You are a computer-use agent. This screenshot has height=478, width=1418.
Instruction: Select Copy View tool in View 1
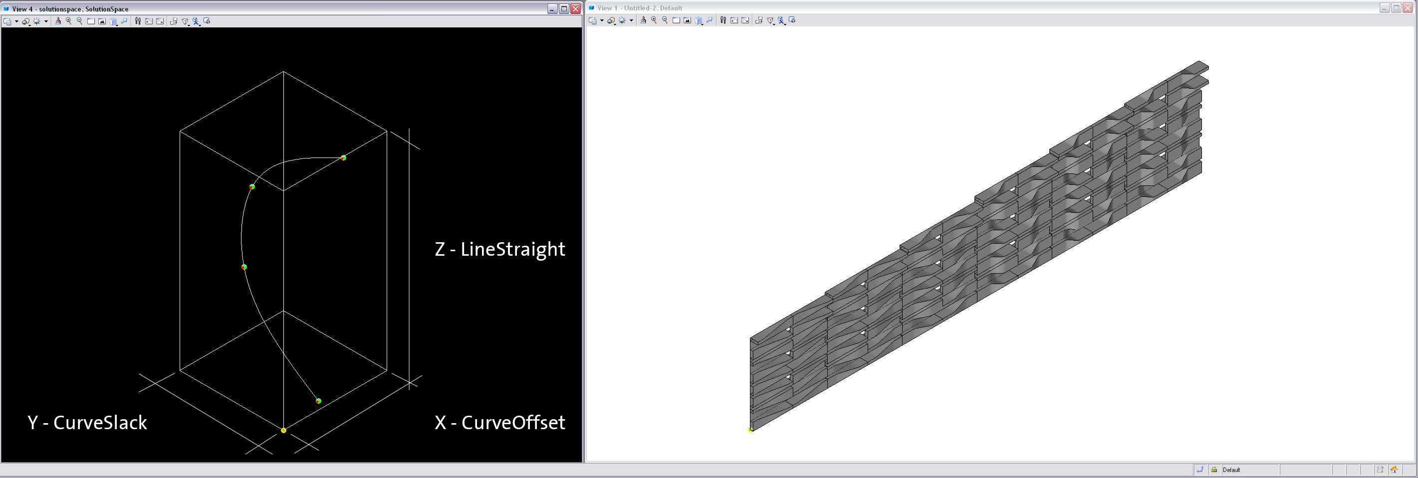[x=758, y=20]
